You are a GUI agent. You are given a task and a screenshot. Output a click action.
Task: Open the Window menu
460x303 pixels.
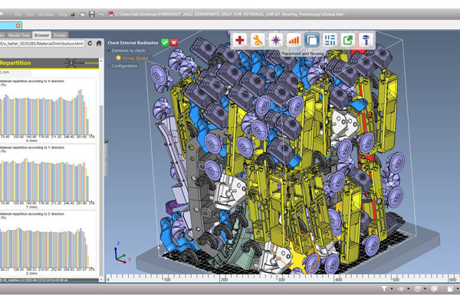(x=46, y=15)
